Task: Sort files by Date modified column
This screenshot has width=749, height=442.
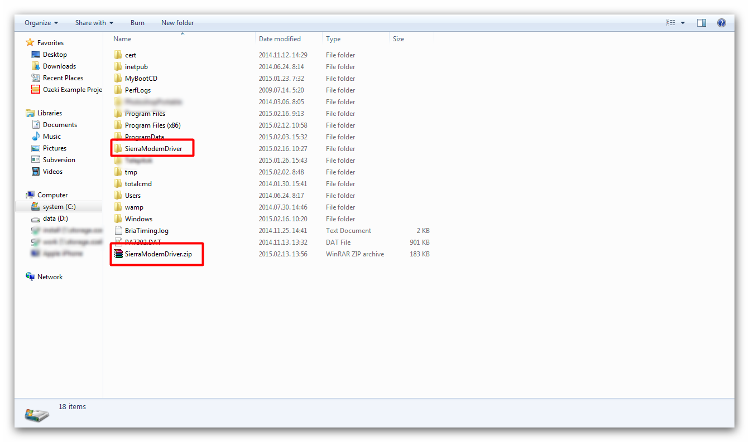Action: [x=280, y=38]
